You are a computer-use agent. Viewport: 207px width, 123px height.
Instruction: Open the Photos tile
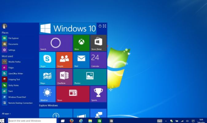point(90,77)
